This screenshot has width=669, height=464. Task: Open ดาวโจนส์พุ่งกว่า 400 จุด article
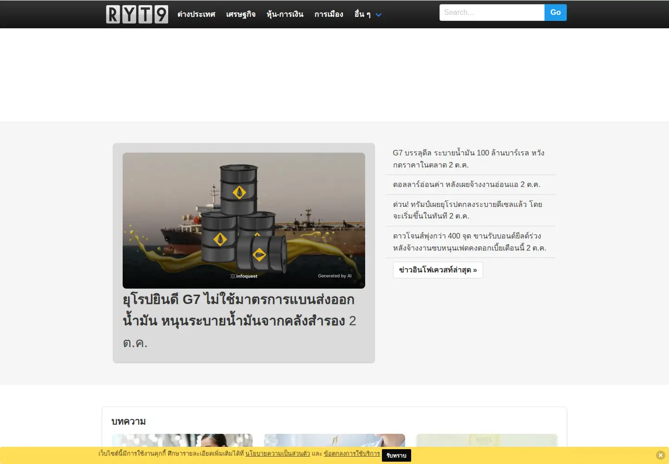coord(470,242)
